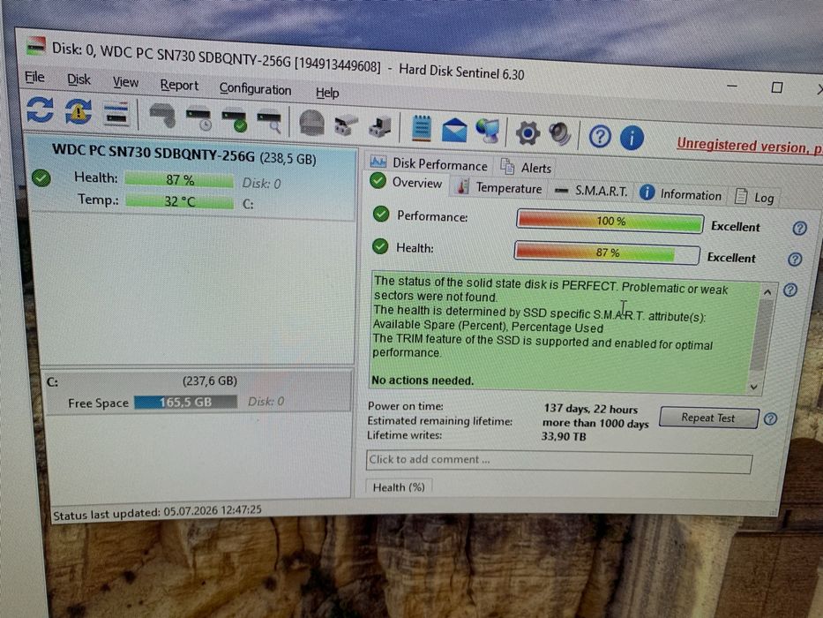Switch to the Information tab
Image resolution: width=823 pixels, height=618 pixels.
[x=681, y=194]
